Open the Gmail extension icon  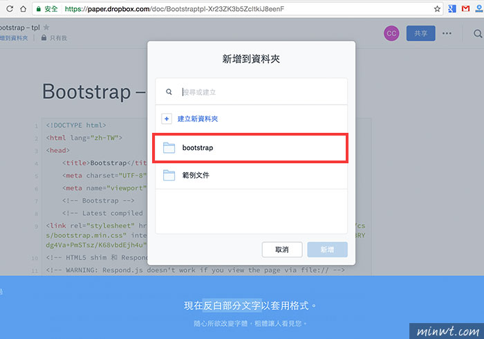tap(465, 8)
